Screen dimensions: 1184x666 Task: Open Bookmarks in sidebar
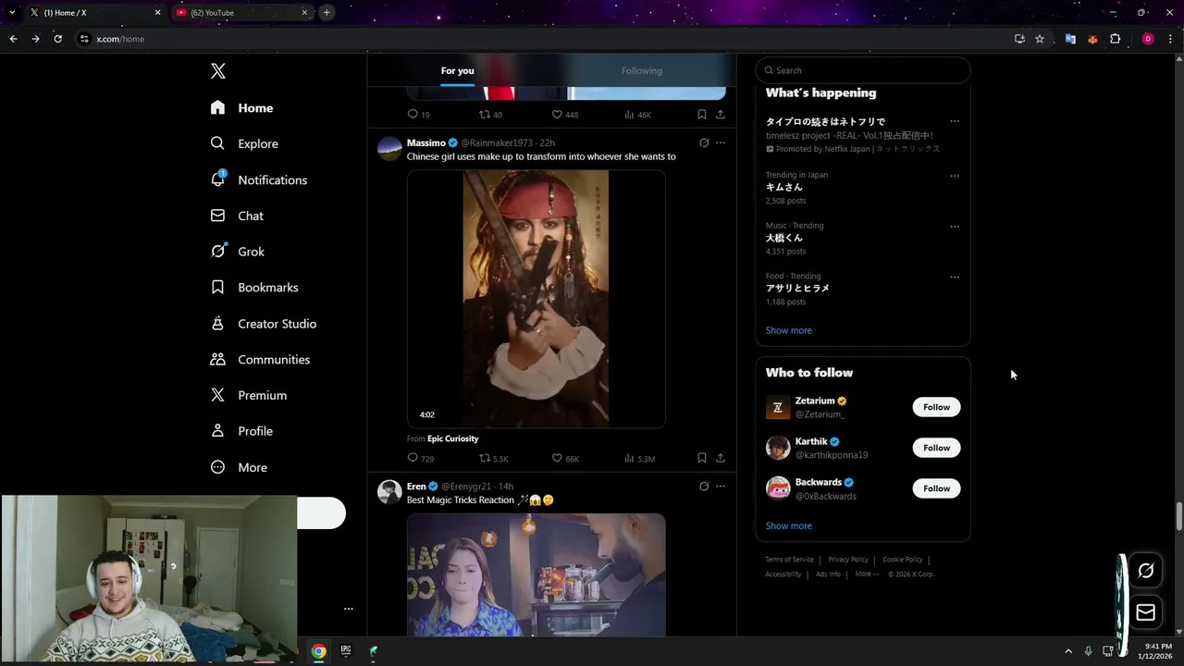pyautogui.click(x=254, y=288)
